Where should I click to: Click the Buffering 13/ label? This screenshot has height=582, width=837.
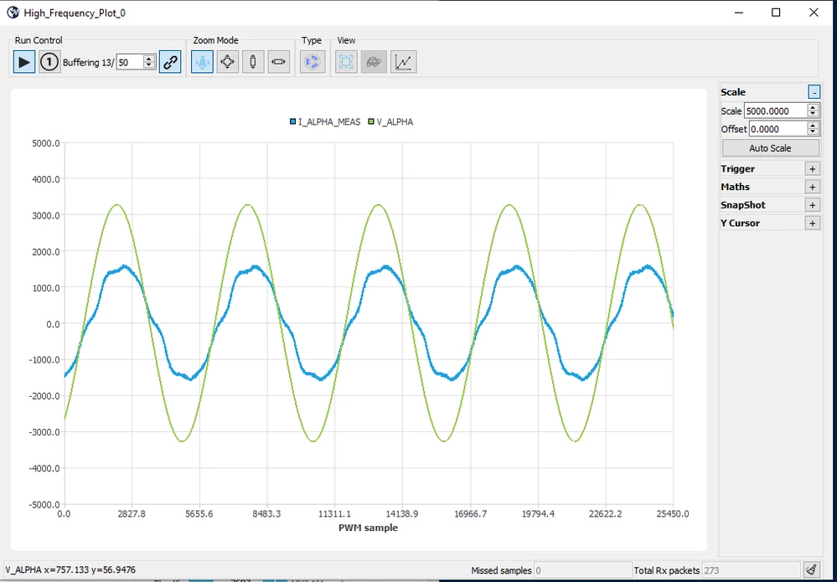coord(89,63)
